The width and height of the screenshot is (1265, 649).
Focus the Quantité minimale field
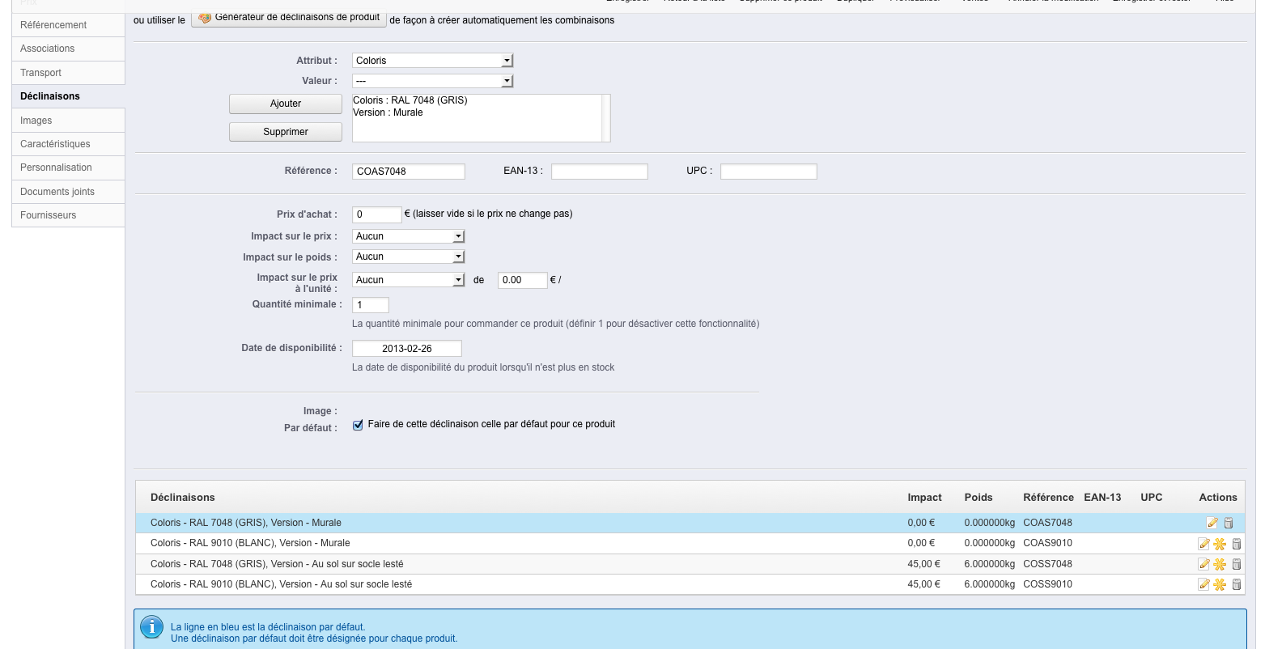(371, 305)
